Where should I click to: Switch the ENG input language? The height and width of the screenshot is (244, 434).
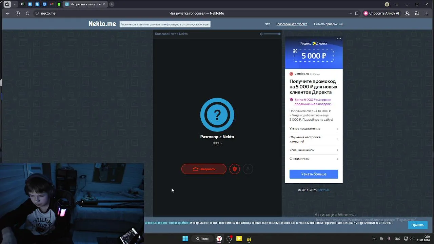click(x=397, y=239)
